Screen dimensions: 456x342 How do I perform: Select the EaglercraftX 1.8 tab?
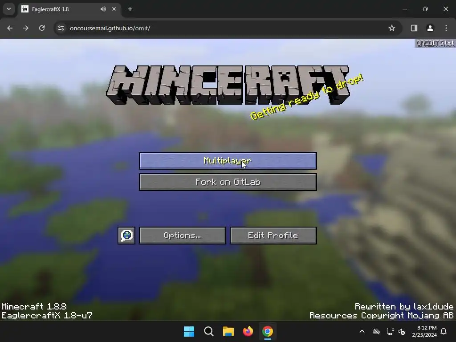coord(70,9)
